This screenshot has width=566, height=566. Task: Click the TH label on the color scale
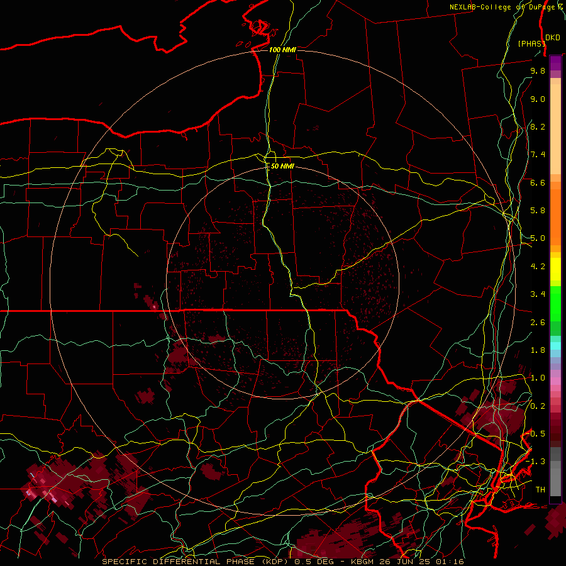540,490
